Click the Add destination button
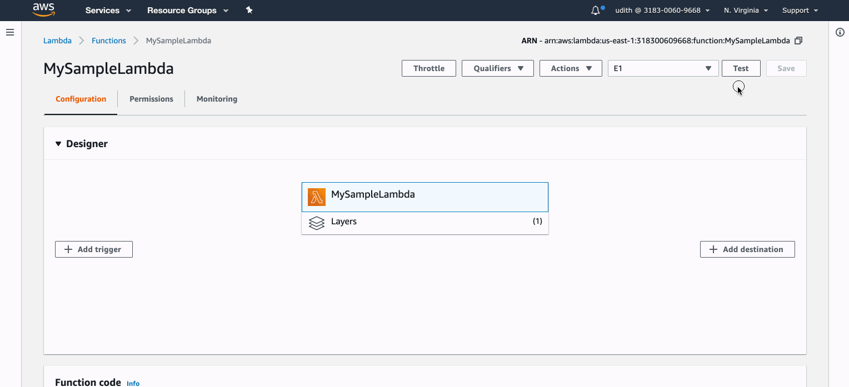This screenshot has height=387, width=849. click(x=747, y=249)
